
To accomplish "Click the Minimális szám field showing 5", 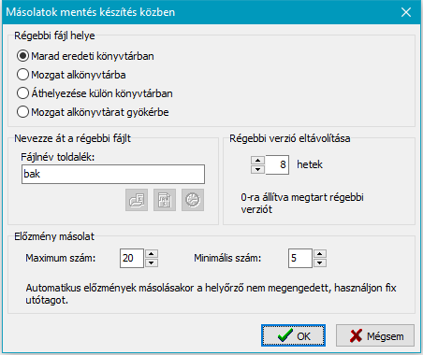I will pos(300,258).
